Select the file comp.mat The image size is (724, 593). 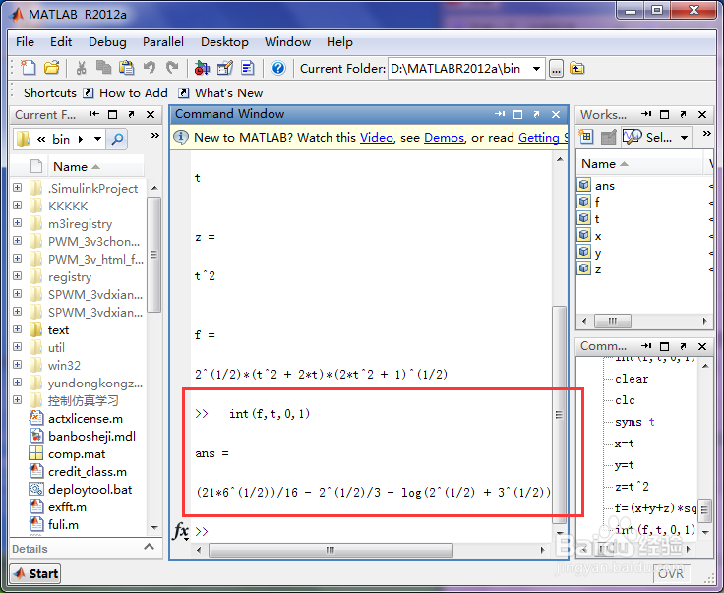point(77,454)
